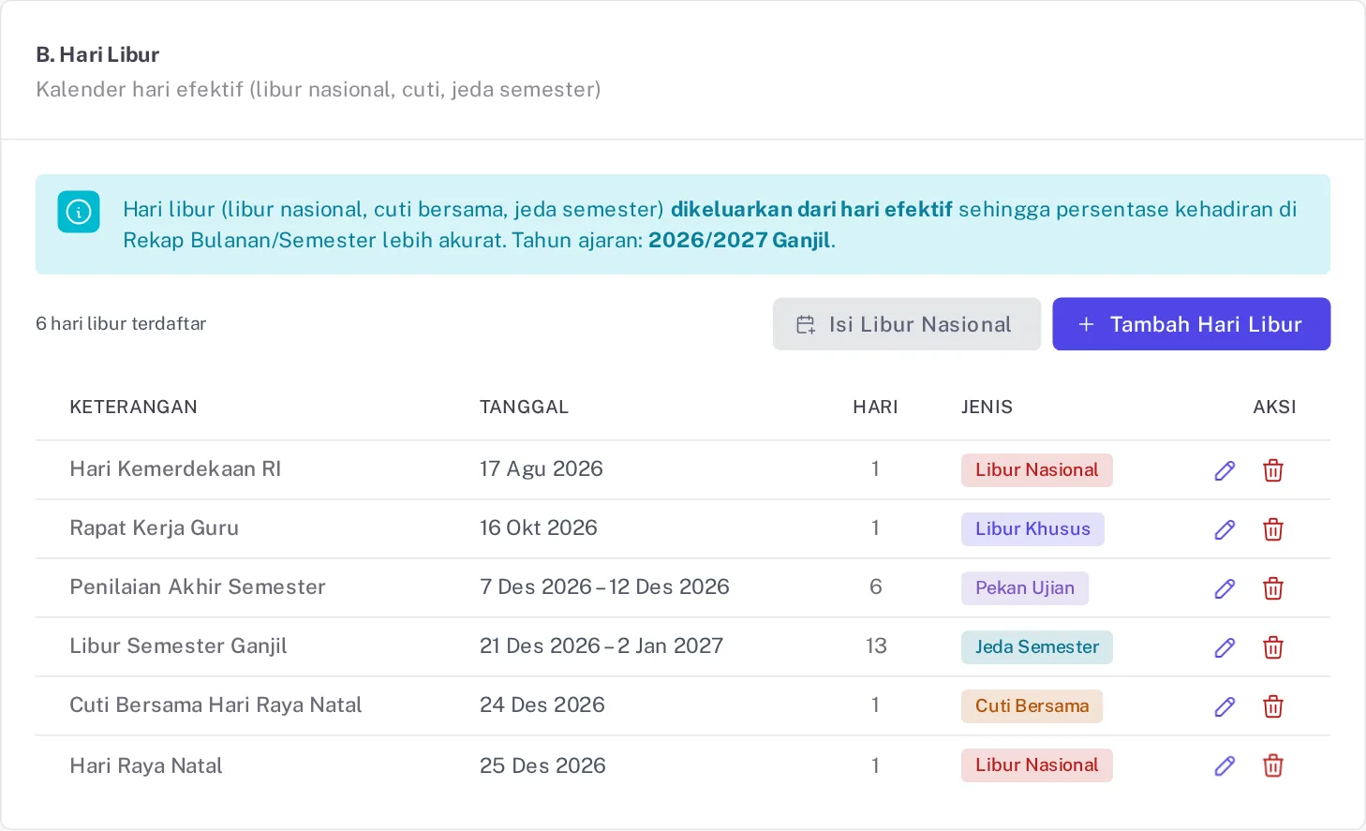Image resolution: width=1366 pixels, height=831 pixels.
Task: Click the Libur Nasional badge for Hari Kemerdekaan RI
Action: click(x=1037, y=470)
